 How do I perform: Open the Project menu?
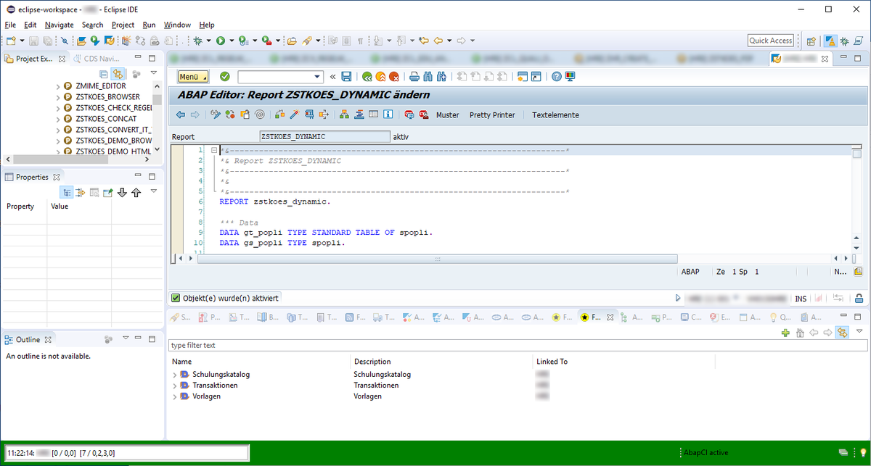click(x=123, y=25)
